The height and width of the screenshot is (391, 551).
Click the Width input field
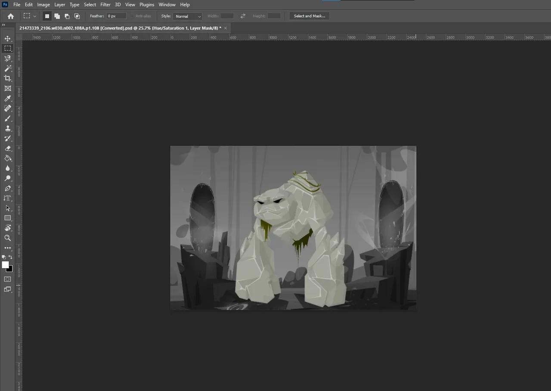[227, 16]
